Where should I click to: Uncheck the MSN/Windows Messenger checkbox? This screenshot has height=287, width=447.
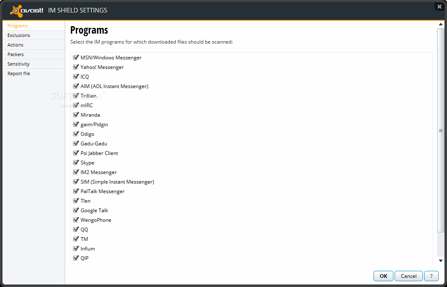tap(76, 57)
